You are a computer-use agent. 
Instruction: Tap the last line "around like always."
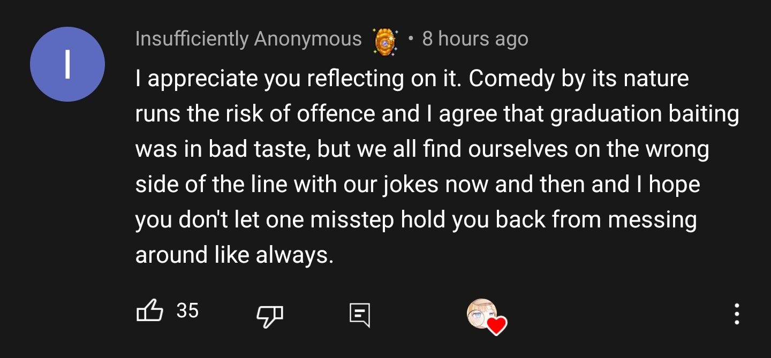(x=235, y=255)
